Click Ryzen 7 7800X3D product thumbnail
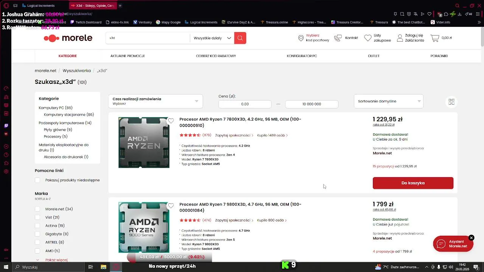Image resolution: width=484 pixels, height=272 pixels. (x=144, y=142)
